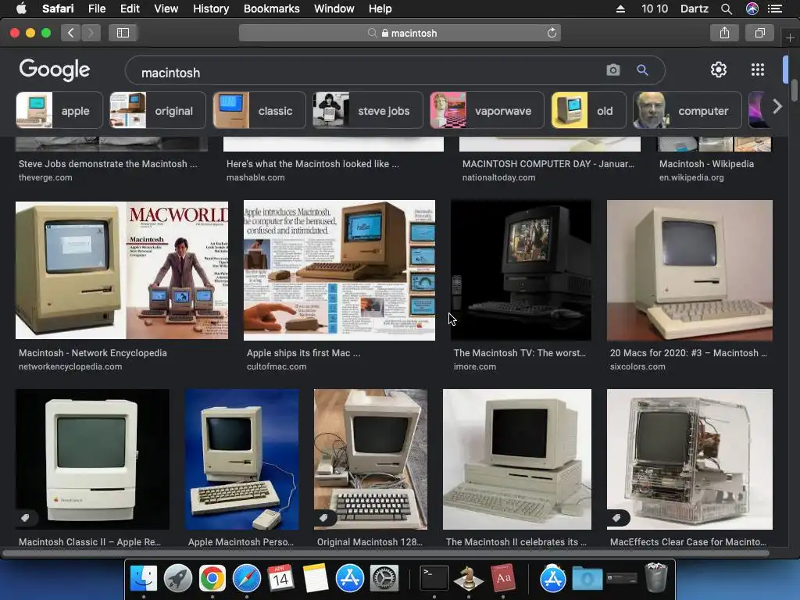800x600 pixels.
Task: Select the 'steve jobs' filter chip
Action: pos(367,110)
